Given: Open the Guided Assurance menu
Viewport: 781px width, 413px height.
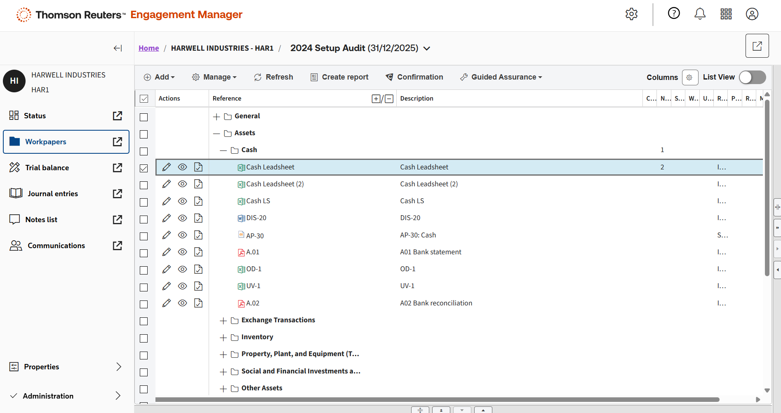Looking at the screenshot, I should coord(501,77).
